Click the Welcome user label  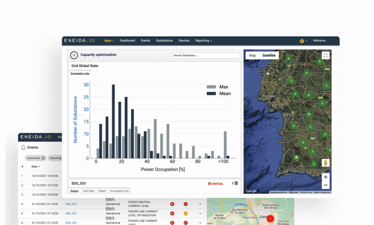tap(319, 41)
